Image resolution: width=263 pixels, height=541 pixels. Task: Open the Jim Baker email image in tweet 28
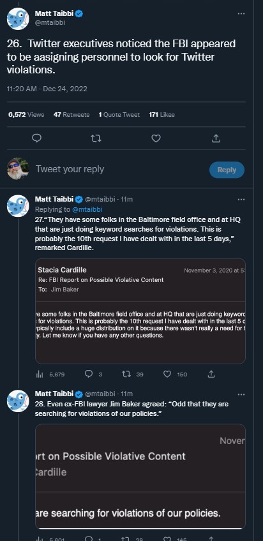(140, 477)
